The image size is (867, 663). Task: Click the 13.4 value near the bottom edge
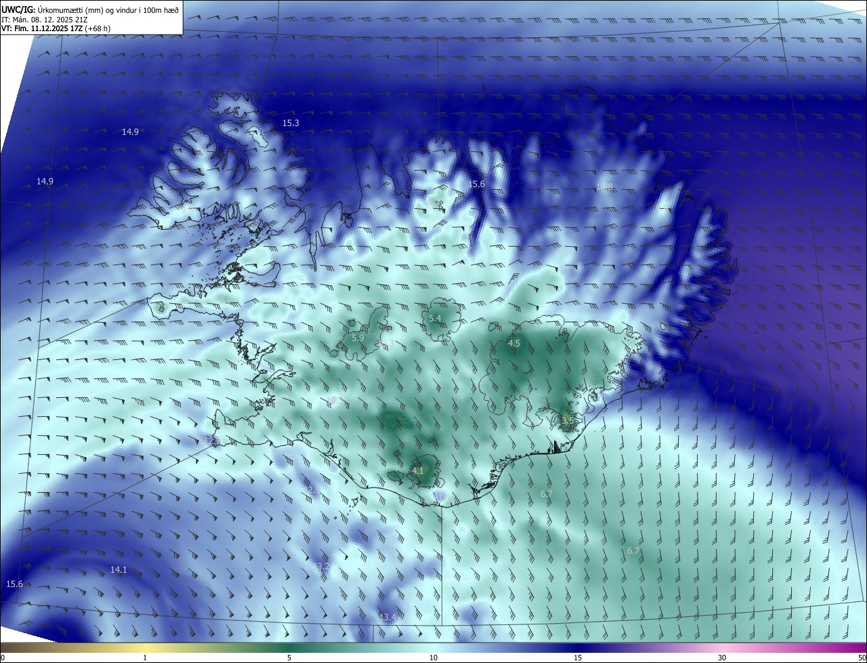387,617
